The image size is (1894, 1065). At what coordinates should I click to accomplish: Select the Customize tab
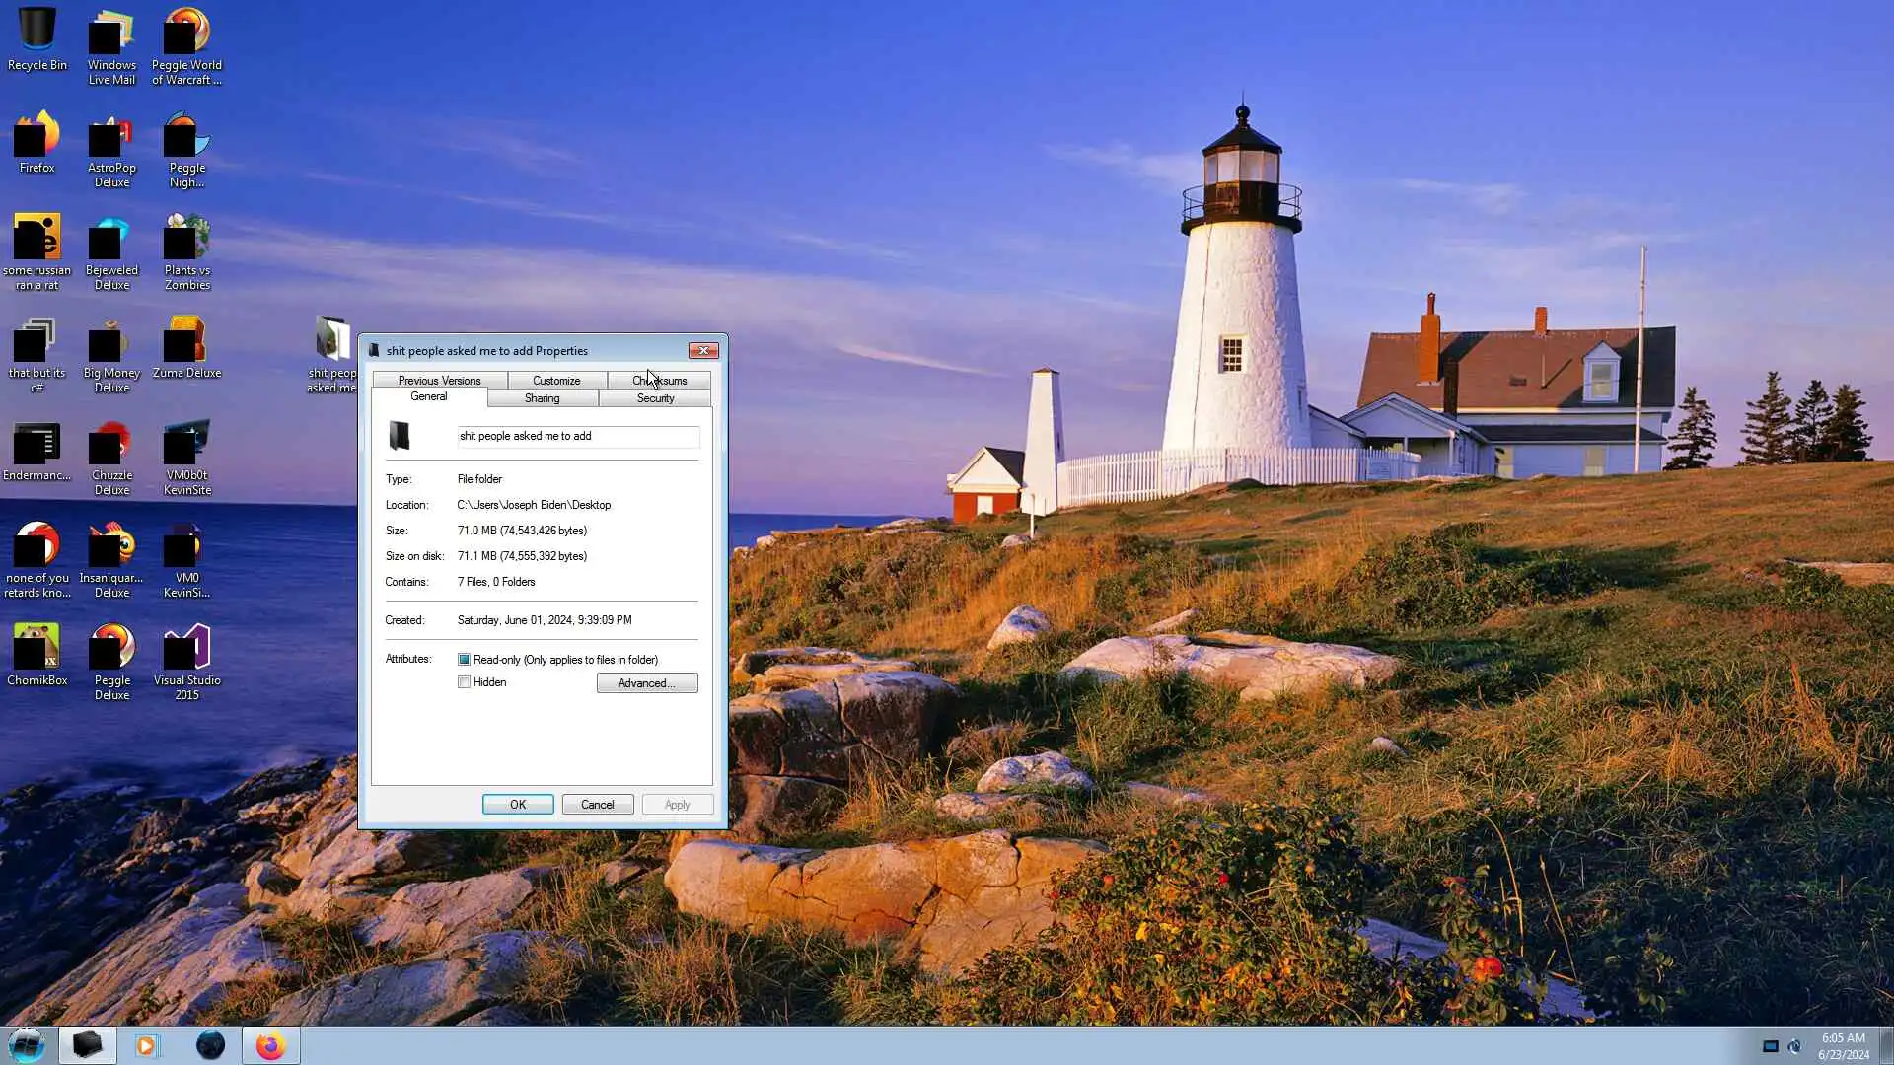point(556,381)
